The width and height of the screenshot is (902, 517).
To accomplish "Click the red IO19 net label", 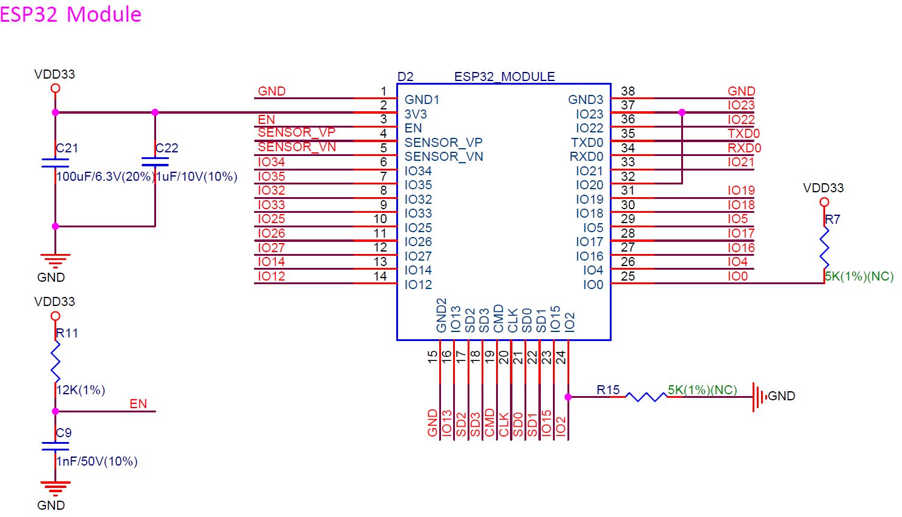I will pos(741,190).
